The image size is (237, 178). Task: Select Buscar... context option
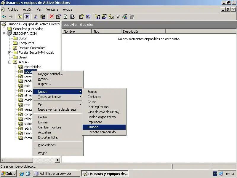tap(58, 84)
